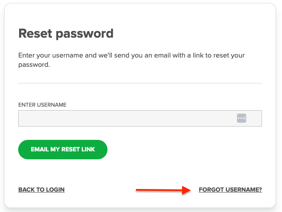The width and height of the screenshot is (282, 212).
Task: Click the tail of the red arrow
Action: pyautogui.click(x=139, y=190)
